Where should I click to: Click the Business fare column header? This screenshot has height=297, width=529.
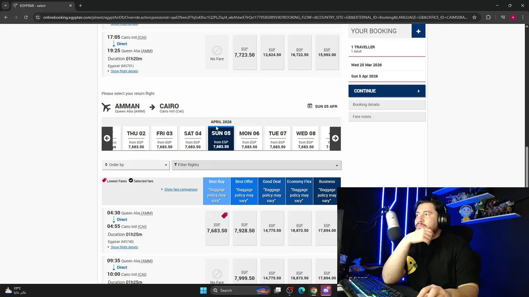[327, 191]
